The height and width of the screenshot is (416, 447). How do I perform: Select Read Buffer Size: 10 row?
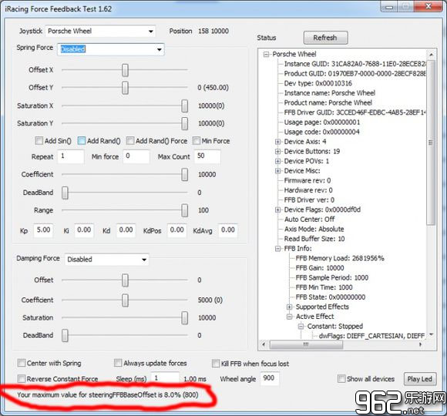pyautogui.click(x=314, y=239)
